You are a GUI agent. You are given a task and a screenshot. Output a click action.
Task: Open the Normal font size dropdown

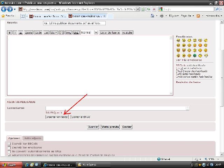click(x=96, y=33)
